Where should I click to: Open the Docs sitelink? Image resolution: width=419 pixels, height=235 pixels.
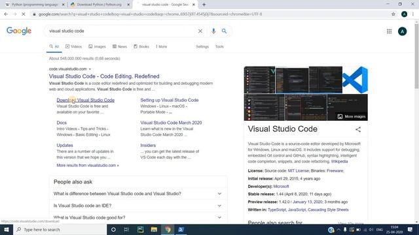tap(62, 123)
